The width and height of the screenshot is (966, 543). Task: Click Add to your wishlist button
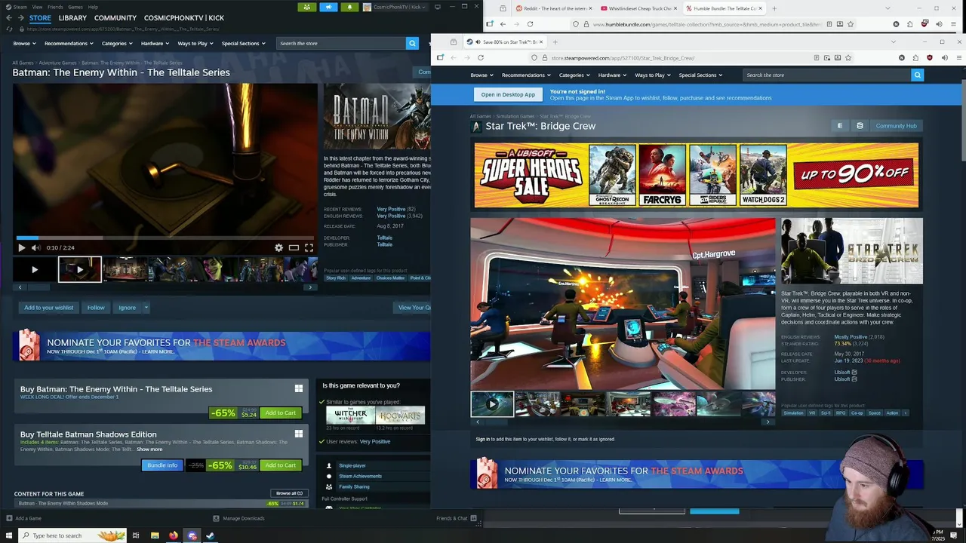point(48,307)
